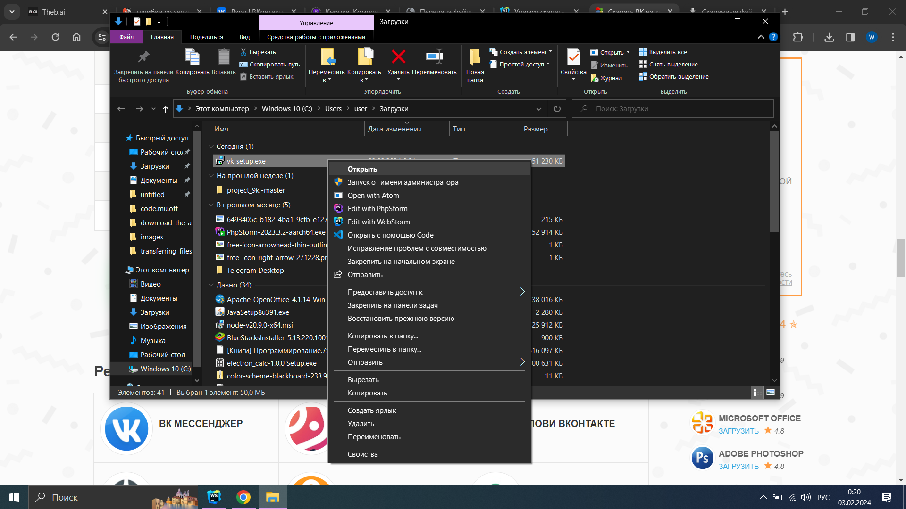Choose Запуск от имени администратора
Image resolution: width=906 pixels, height=509 pixels.
pos(429,182)
